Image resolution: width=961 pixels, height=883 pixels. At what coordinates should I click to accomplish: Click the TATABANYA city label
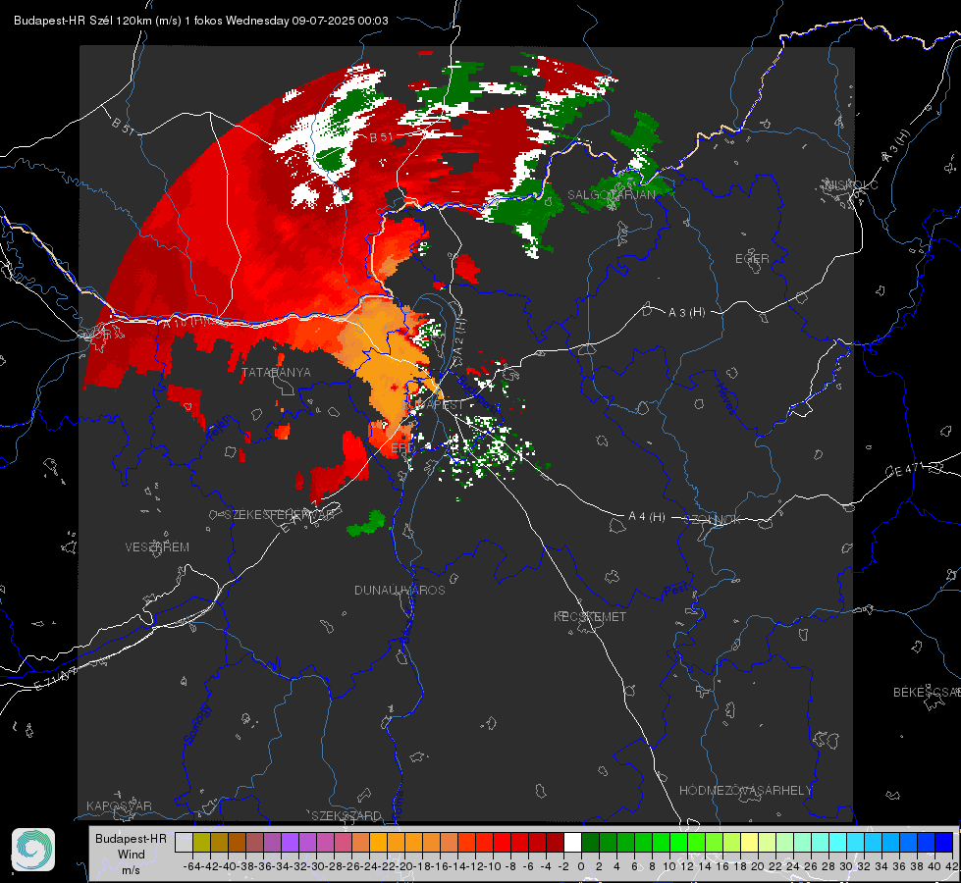click(x=277, y=373)
